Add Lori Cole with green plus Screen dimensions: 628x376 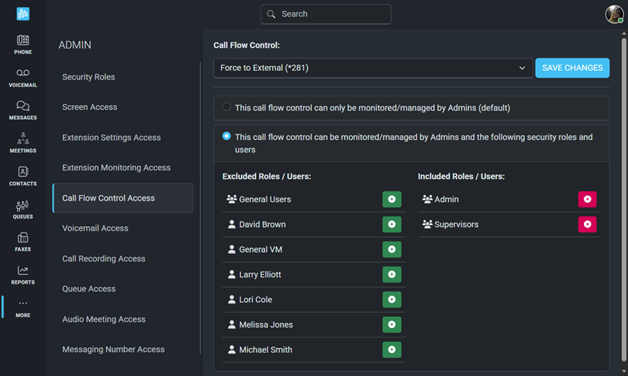[391, 299]
